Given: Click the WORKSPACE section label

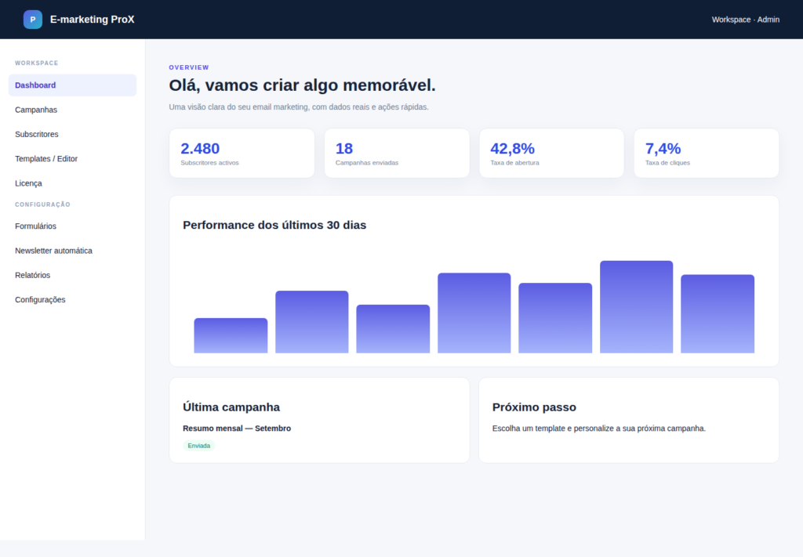Looking at the screenshot, I should 36,63.
